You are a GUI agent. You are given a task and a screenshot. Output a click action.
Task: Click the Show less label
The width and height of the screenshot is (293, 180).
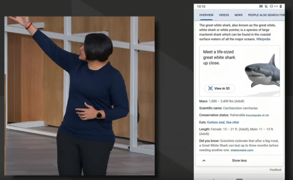[239, 160]
